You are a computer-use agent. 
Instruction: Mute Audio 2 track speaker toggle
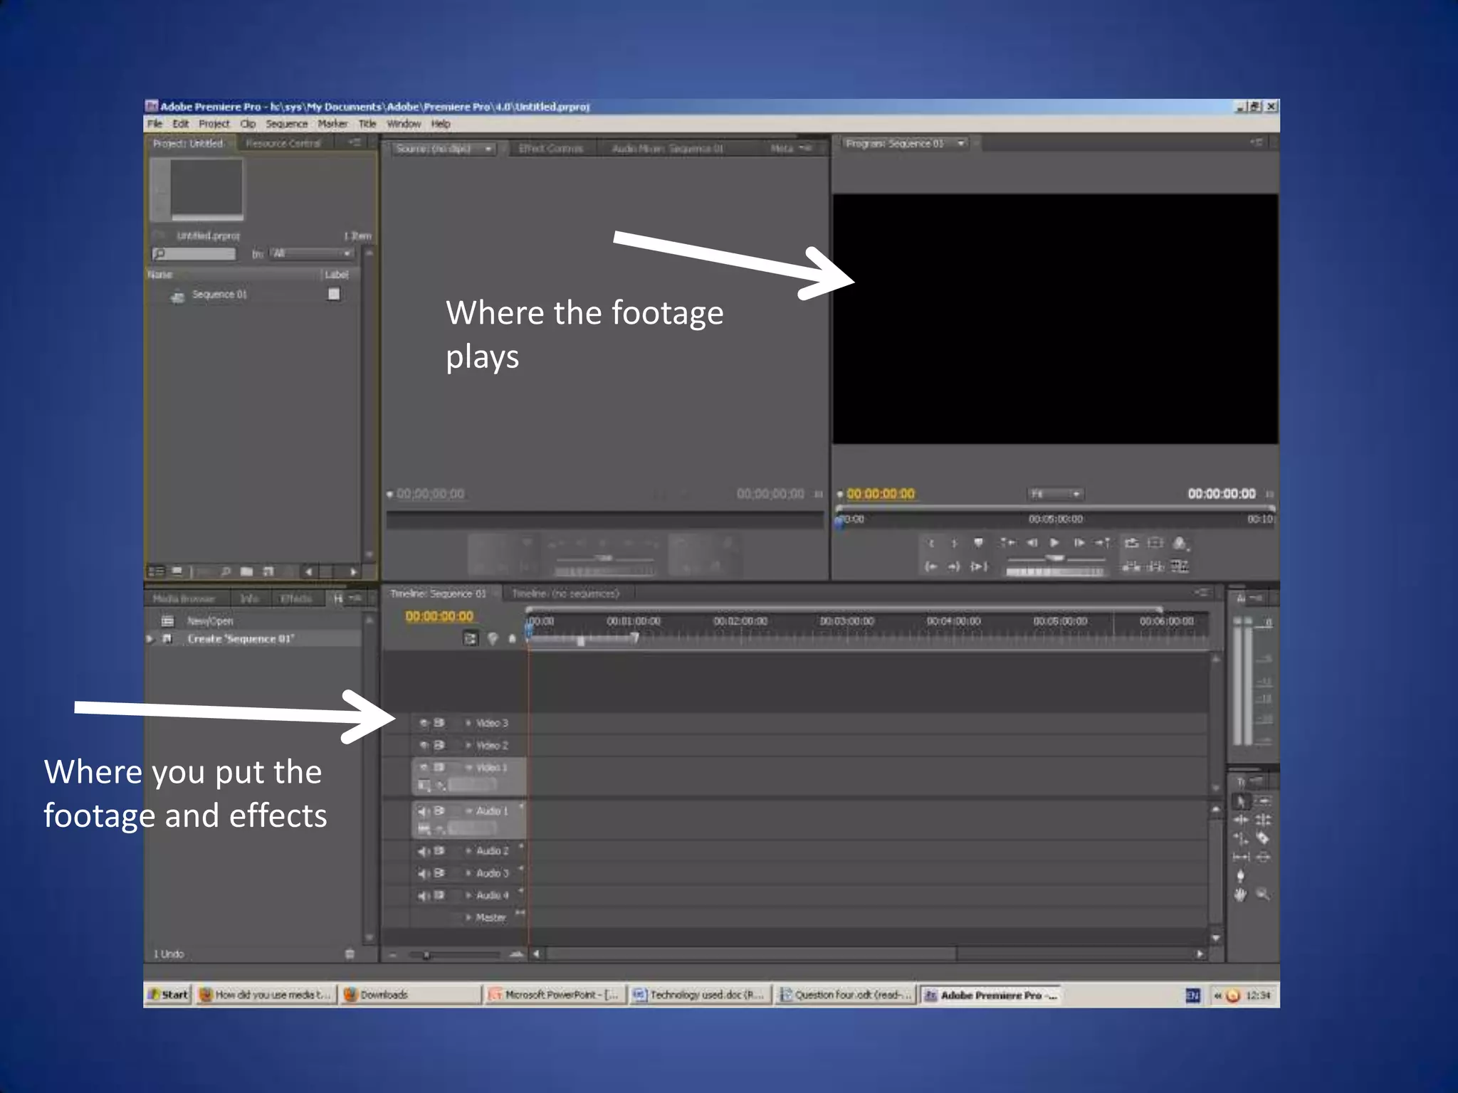pyautogui.click(x=424, y=851)
